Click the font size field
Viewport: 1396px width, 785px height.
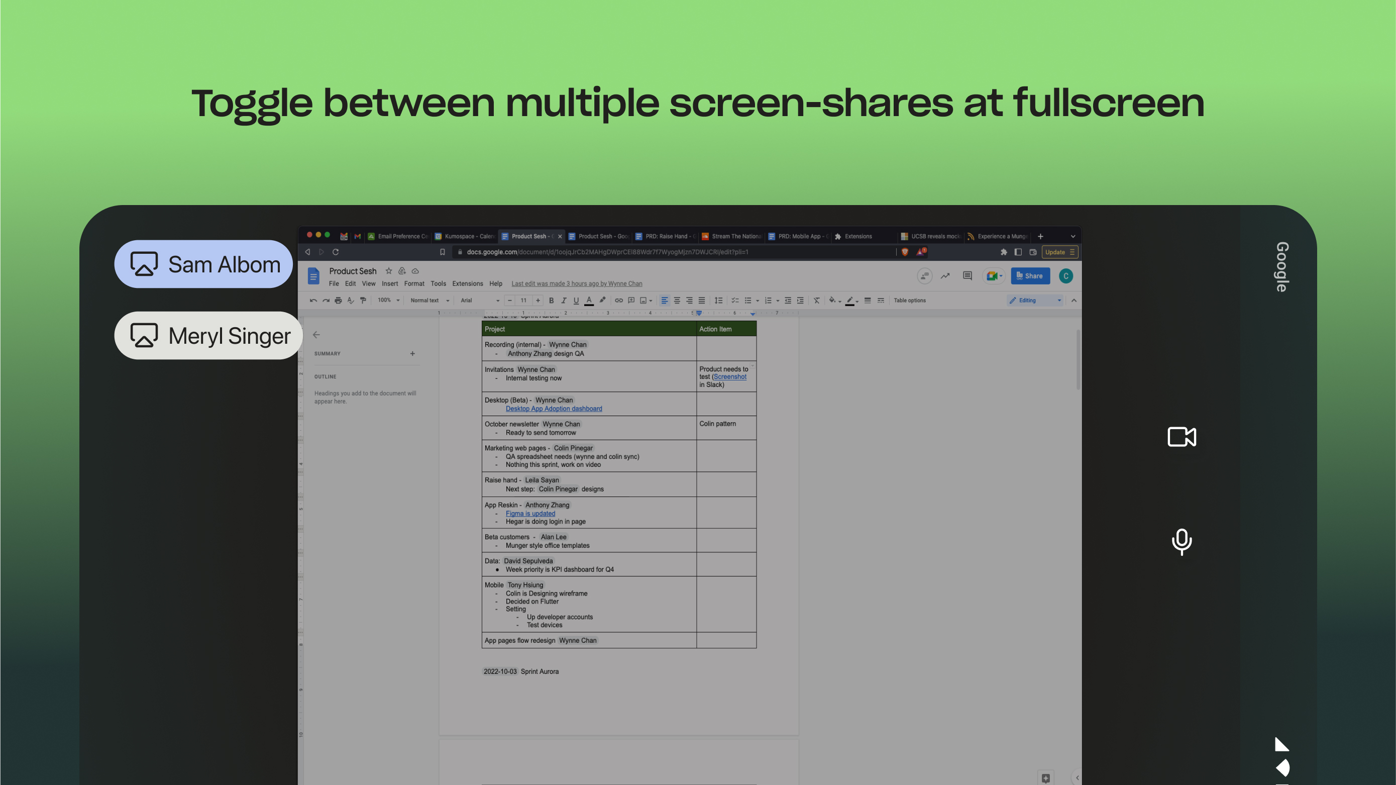(523, 301)
